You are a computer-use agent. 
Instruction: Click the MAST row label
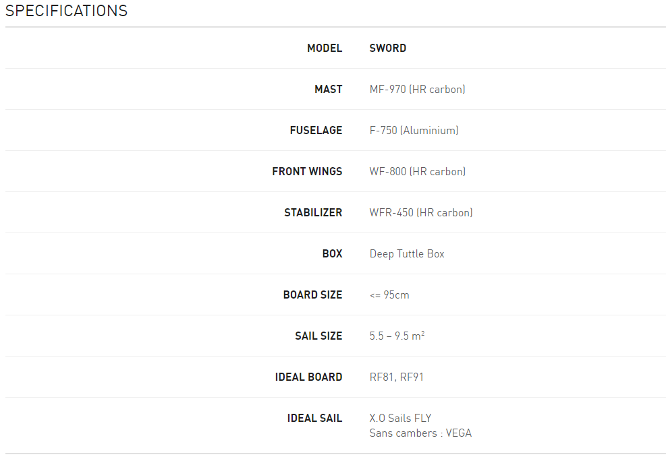pos(328,90)
